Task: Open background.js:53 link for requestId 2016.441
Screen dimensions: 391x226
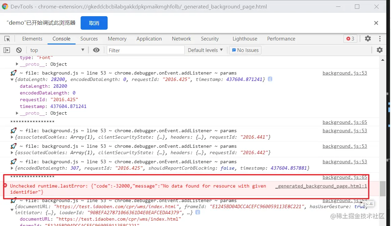Action: (345, 131)
